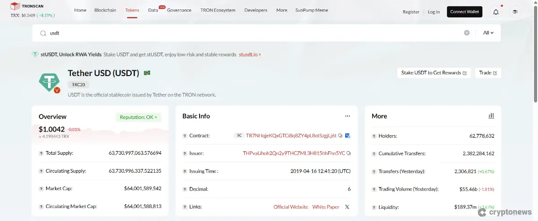Copy the contract address

[x=341, y=136]
